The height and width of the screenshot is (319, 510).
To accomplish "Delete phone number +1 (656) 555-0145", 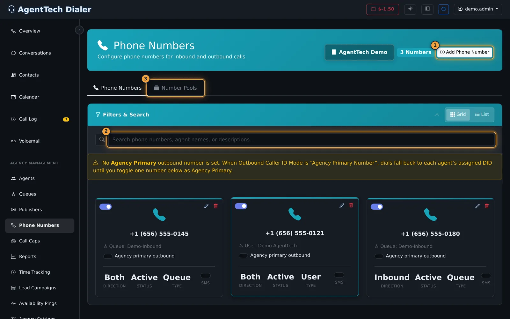I will click(216, 206).
